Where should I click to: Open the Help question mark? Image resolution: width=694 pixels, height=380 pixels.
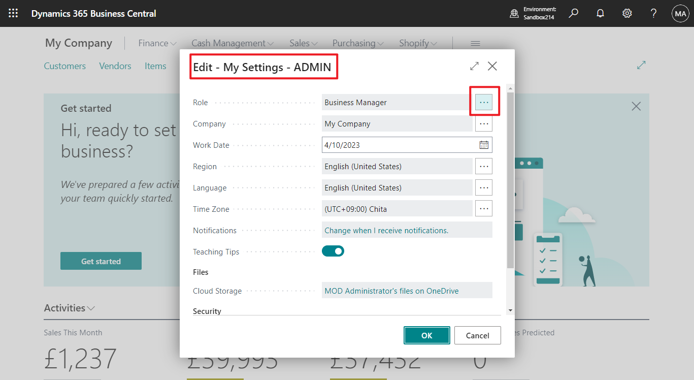coord(653,13)
